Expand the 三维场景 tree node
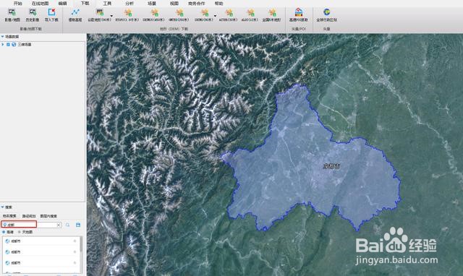 click(x=3, y=45)
